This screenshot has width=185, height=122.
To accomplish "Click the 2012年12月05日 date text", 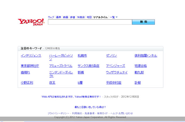I will (130, 97).
